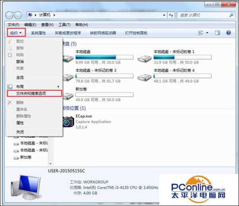The width and height of the screenshot is (239, 206).
Task: Click the change view icon
Action: (x=200, y=33)
